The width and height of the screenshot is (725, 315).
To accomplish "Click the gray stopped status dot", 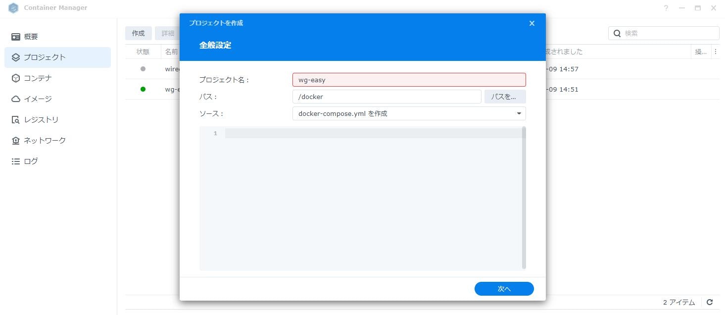I will coord(143,69).
